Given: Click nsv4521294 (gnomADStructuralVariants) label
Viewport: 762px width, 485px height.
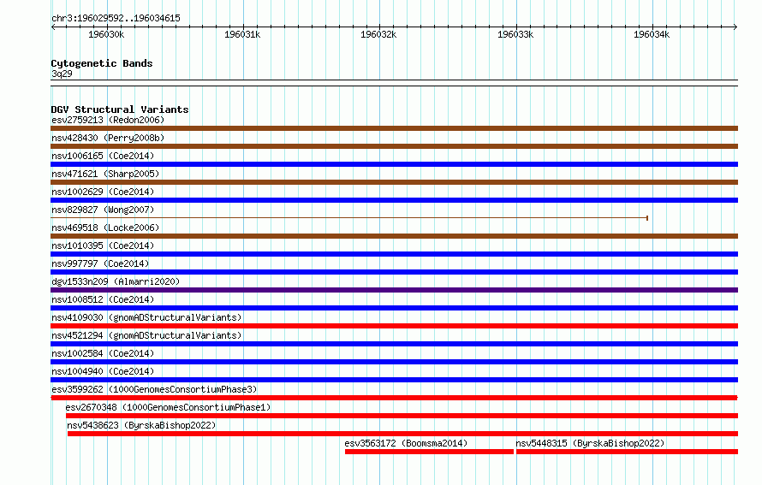Looking at the screenshot, I should 146,335.
